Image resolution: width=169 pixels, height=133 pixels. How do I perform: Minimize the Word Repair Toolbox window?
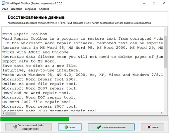144,3
